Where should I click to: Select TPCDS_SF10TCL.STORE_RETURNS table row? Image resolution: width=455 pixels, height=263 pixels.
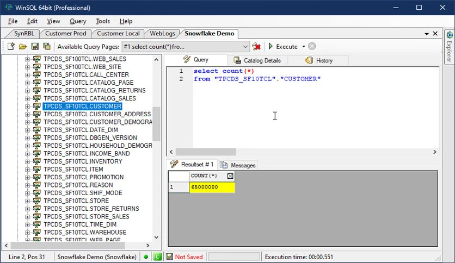(x=91, y=209)
